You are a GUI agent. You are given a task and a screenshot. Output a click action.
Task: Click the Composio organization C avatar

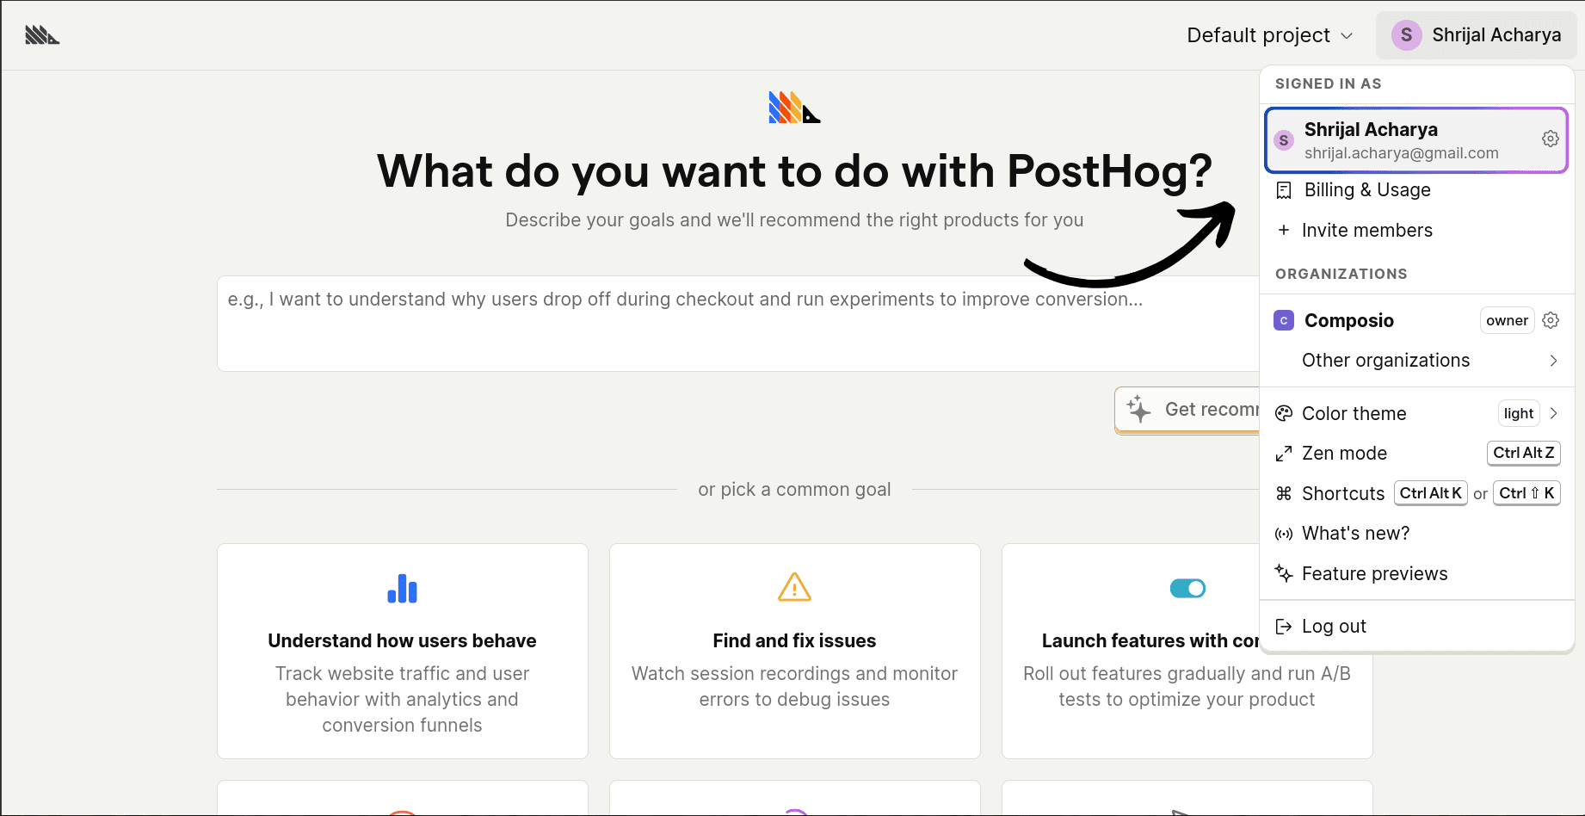pyautogui.click(x=1284, y=320)
